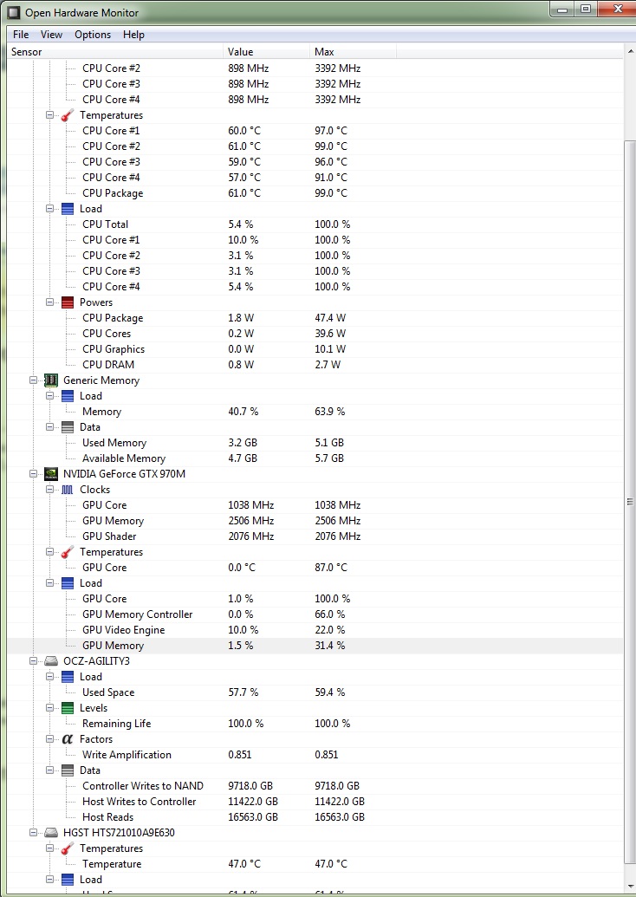Select the GPU Memory Controller row
Screen dimensions: 636x897
315,614
